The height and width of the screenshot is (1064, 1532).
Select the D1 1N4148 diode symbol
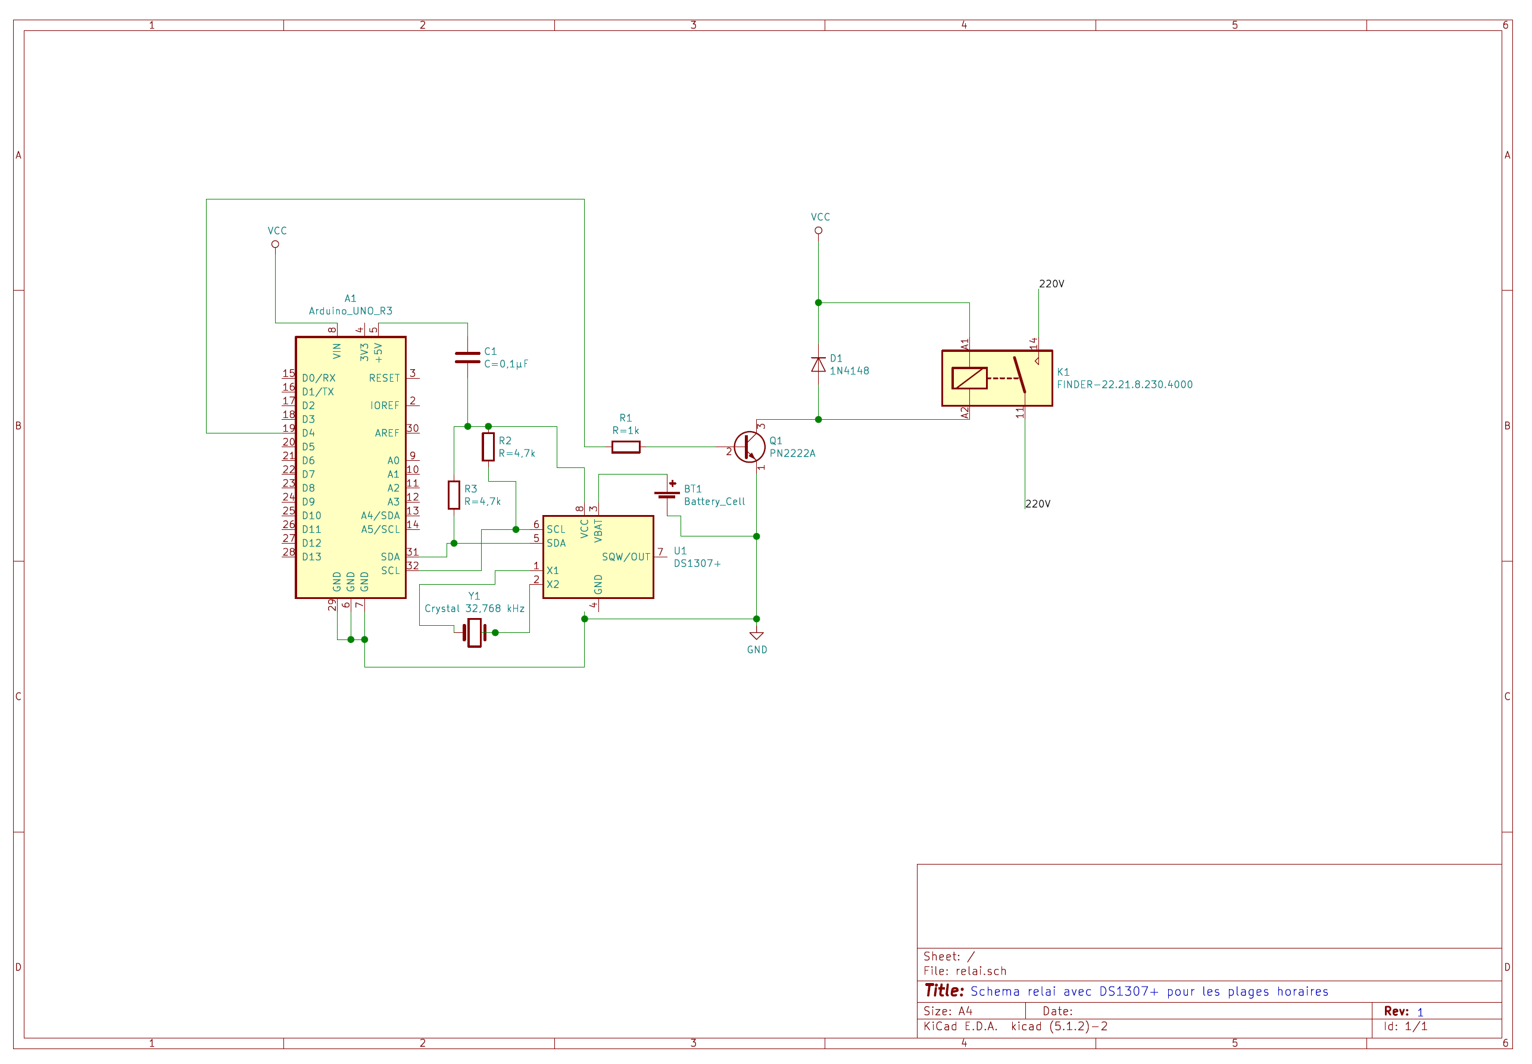pyautogui.click(x=818, y=364)
